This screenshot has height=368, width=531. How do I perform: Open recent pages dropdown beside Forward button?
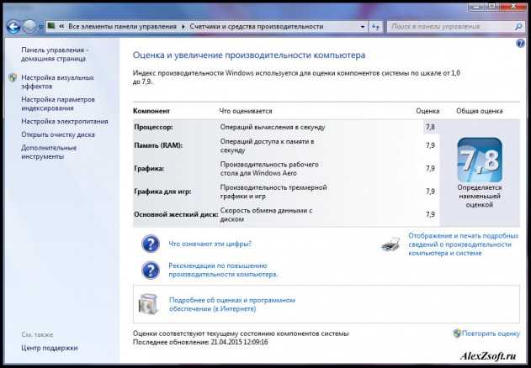coord(40,27)
